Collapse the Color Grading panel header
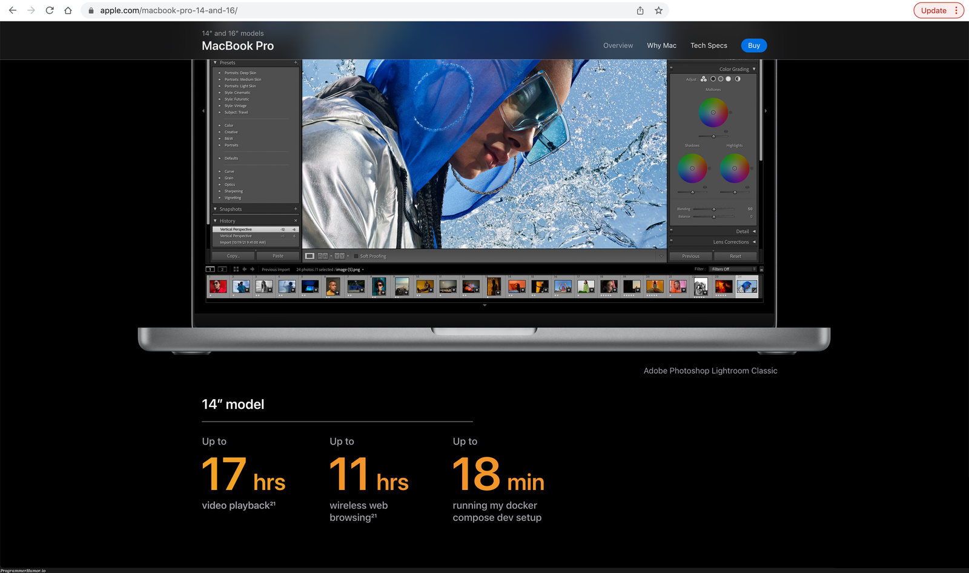969x573 pixels. pos(754,69)
